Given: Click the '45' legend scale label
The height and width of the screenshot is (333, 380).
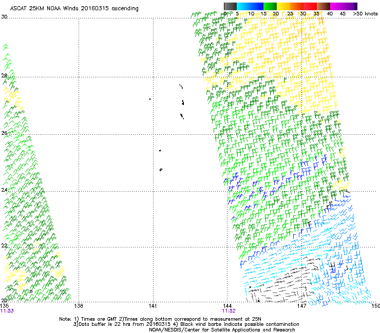Looking at the screenshot, I should tap(343, 14).
